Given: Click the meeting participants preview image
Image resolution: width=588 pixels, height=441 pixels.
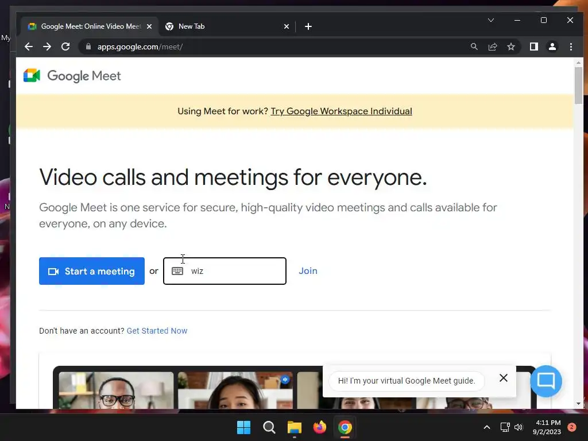Looking at the screenshot, I should 295,387.
